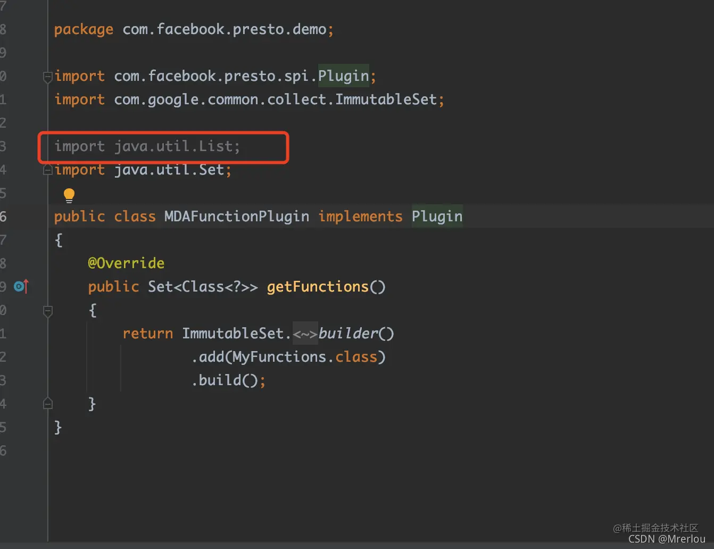Click the return keyword

tap(147, 334)
